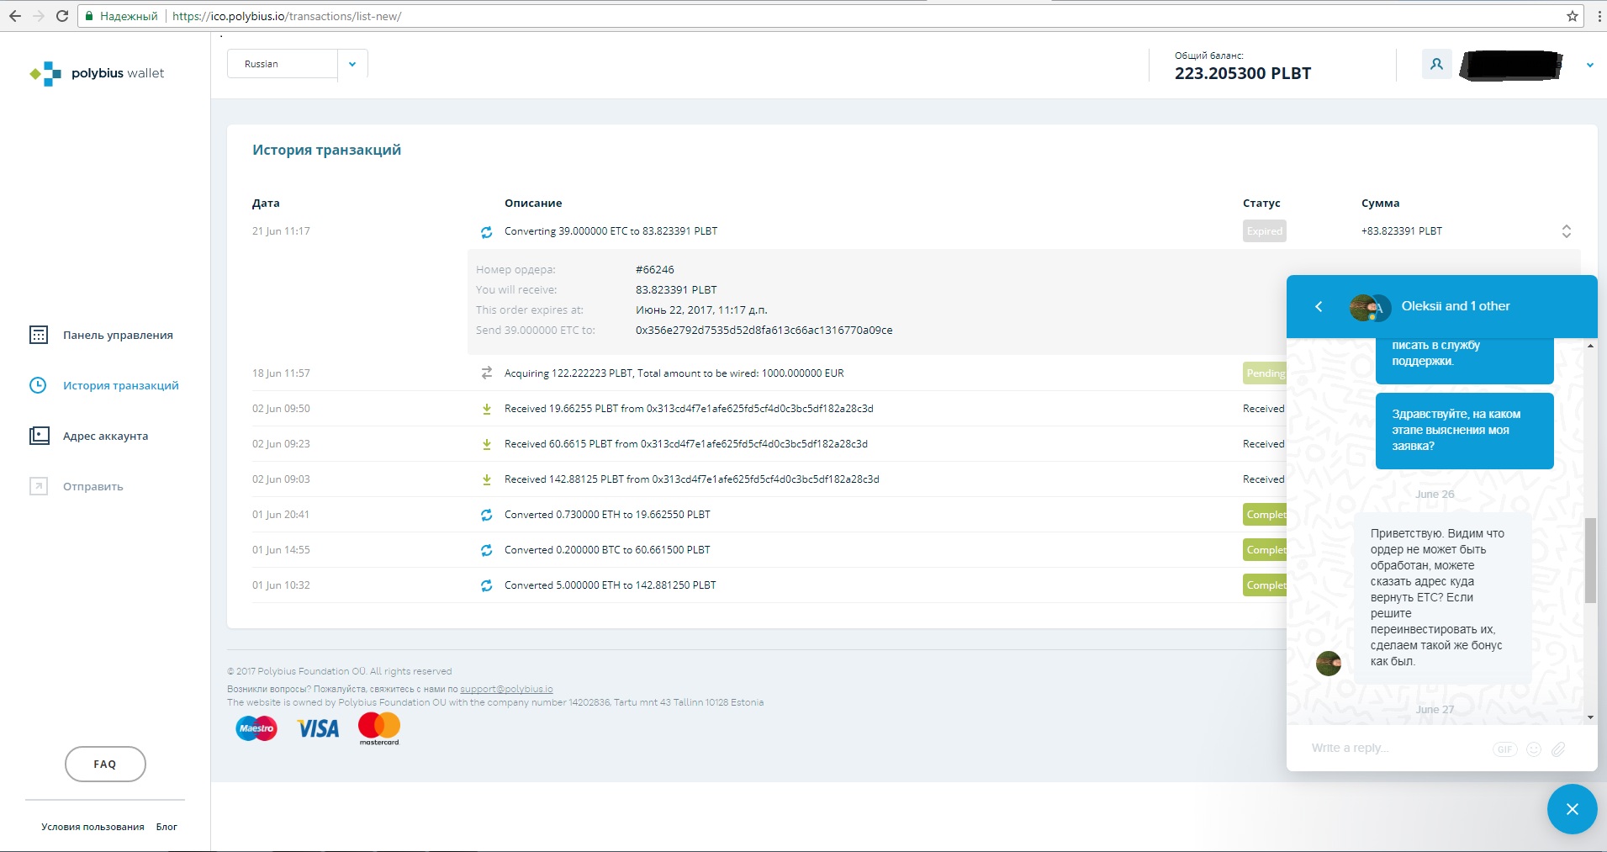Click the user profile icon in header
The width and height of the screenshot is (1607, 852).
(x=1436, y=64)
